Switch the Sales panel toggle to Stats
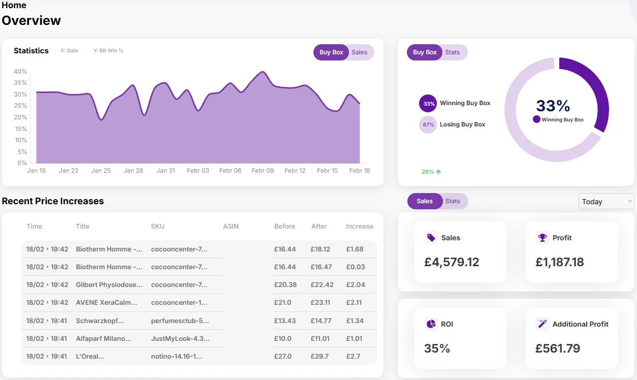Screen dimensions: 637x380 point(453,201)
